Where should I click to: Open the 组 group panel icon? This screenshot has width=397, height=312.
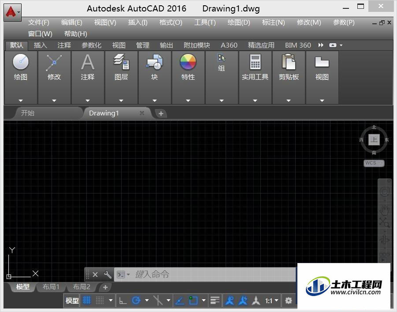[x=221, y=58]
